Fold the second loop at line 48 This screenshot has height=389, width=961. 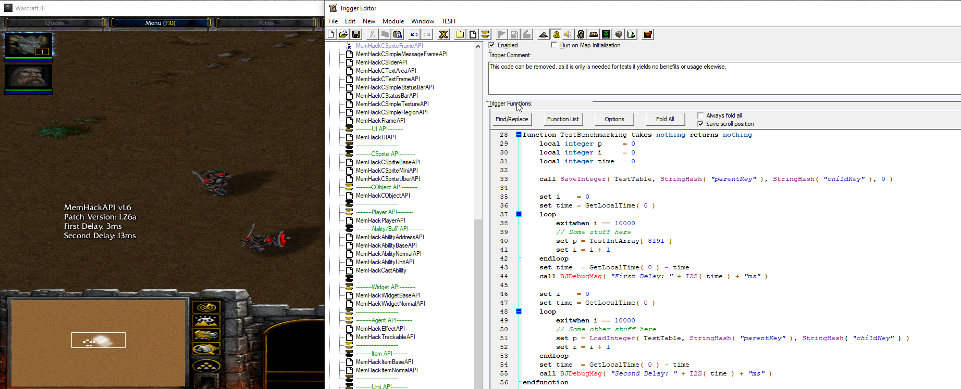tap(519, 312)
